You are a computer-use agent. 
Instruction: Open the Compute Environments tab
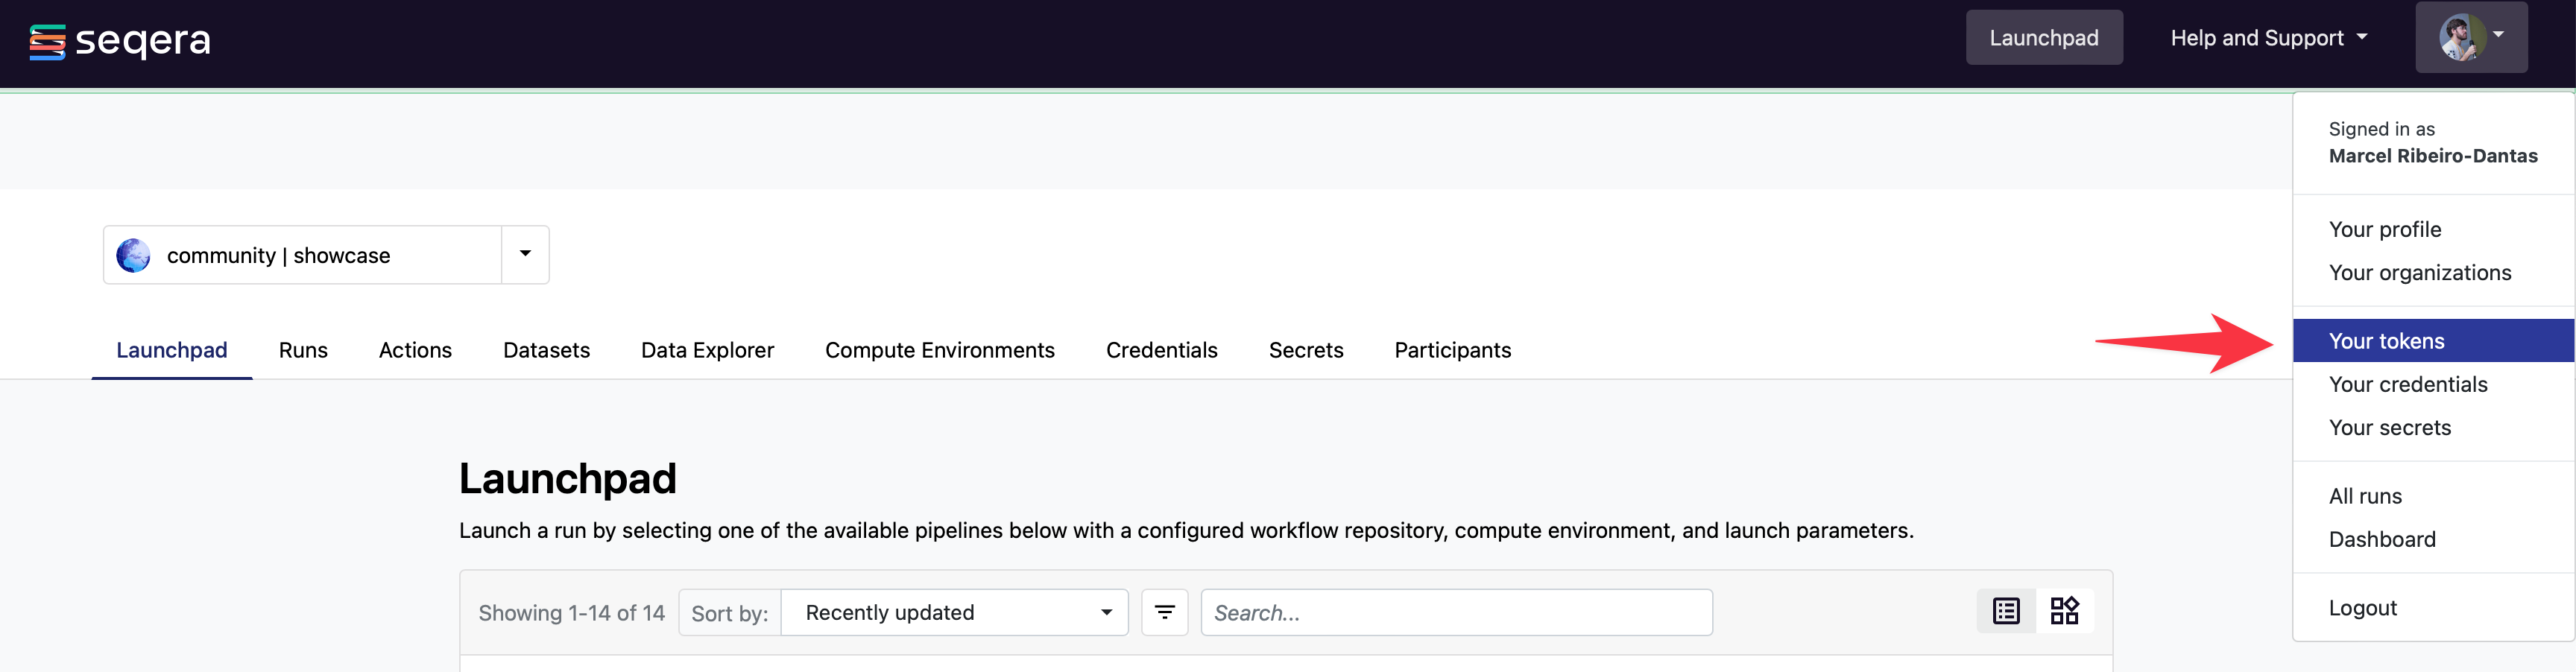coord(939,350)
